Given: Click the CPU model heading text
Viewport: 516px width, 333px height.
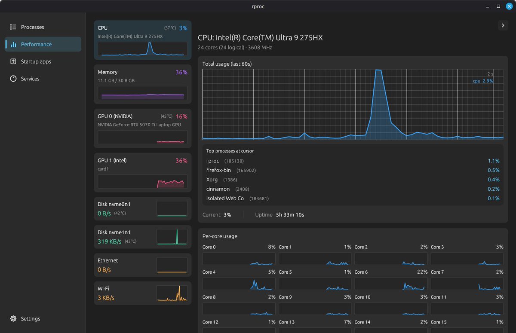Looking at the screenshot, I should pyautogui.click(x=260, y=38).
